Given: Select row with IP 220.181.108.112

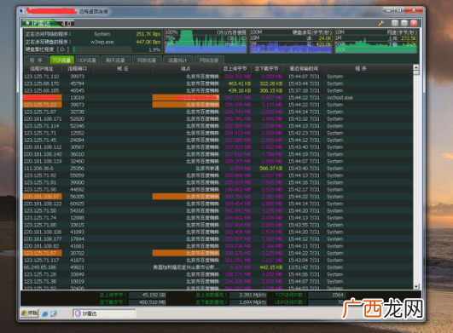Looking at the screenshot, I should pyautogui.click(x=218, y=147).
